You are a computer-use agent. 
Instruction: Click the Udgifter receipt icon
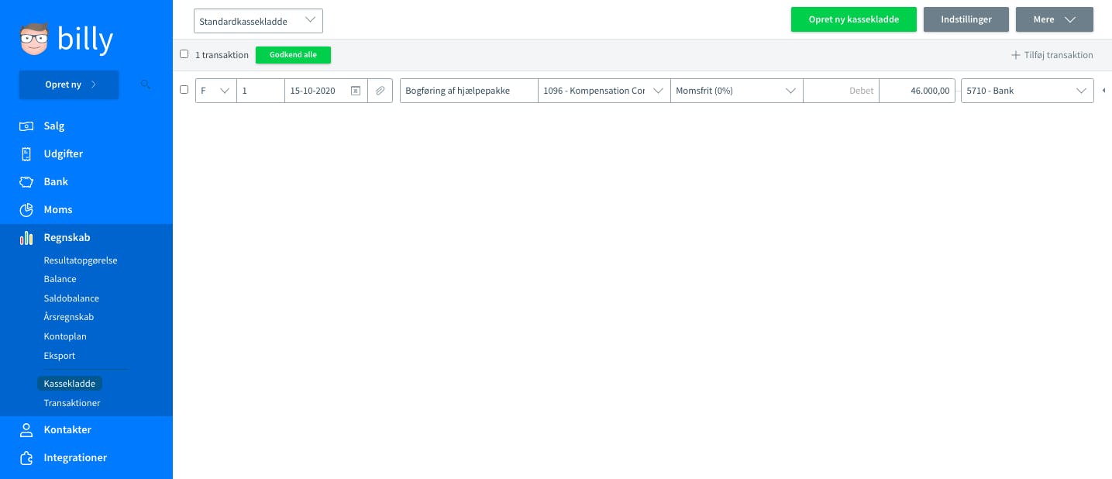[26, 153]
